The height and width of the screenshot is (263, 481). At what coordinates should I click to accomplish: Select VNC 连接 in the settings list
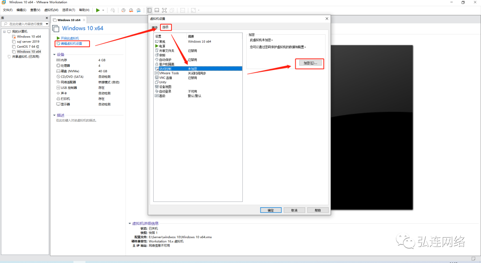198,78
